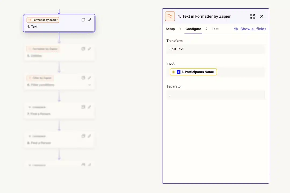The height and width of the screenshot is (193, 290).
Task: Click the chevron between Configure and Test
Action: click(206, 29)
